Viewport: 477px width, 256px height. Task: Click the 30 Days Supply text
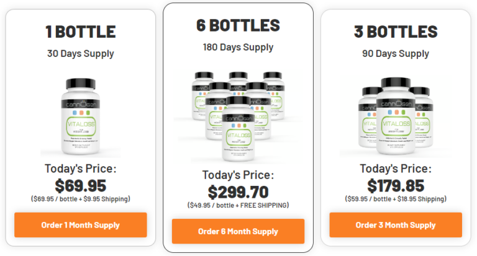click(81, 53)
